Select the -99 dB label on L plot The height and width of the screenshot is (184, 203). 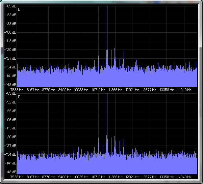11,24
